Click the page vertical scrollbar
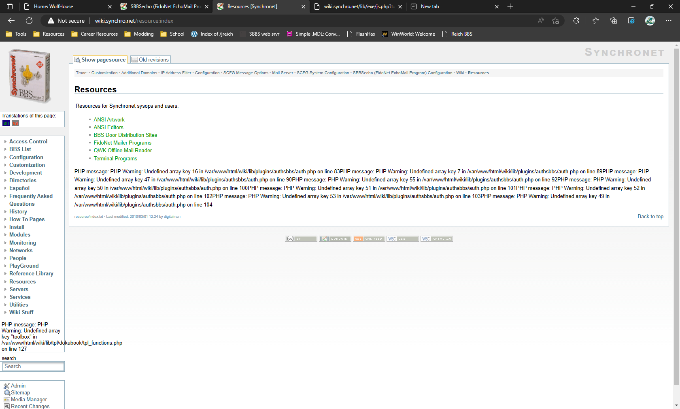Image resolution: width=680 pixels, height=409 pixels. (x=676, y=217)
